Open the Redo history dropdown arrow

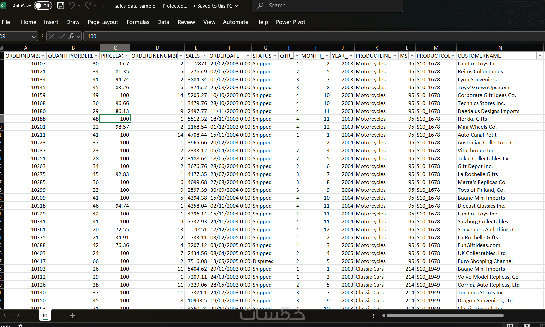(95, 6)
